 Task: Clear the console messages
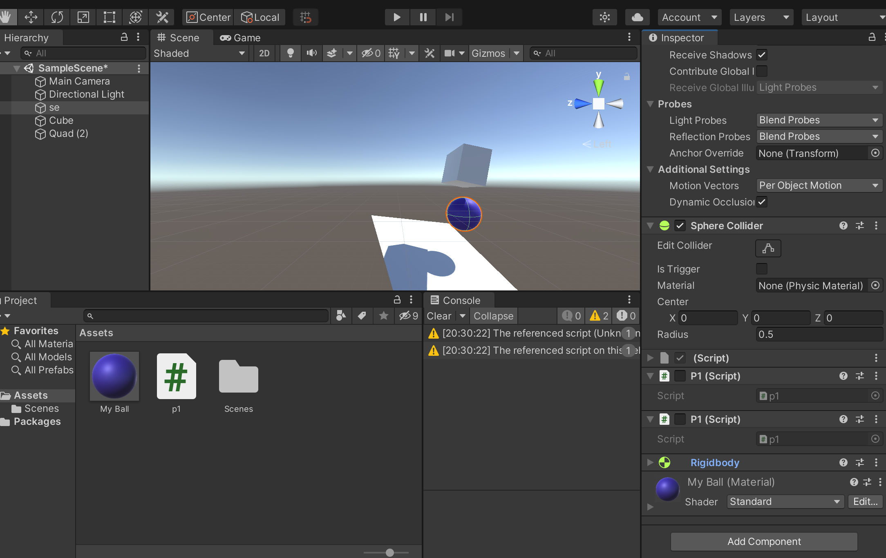(x=439, y=316)
